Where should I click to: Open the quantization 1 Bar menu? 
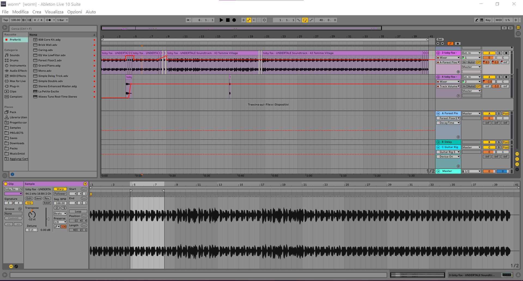(x=62, y=20)
